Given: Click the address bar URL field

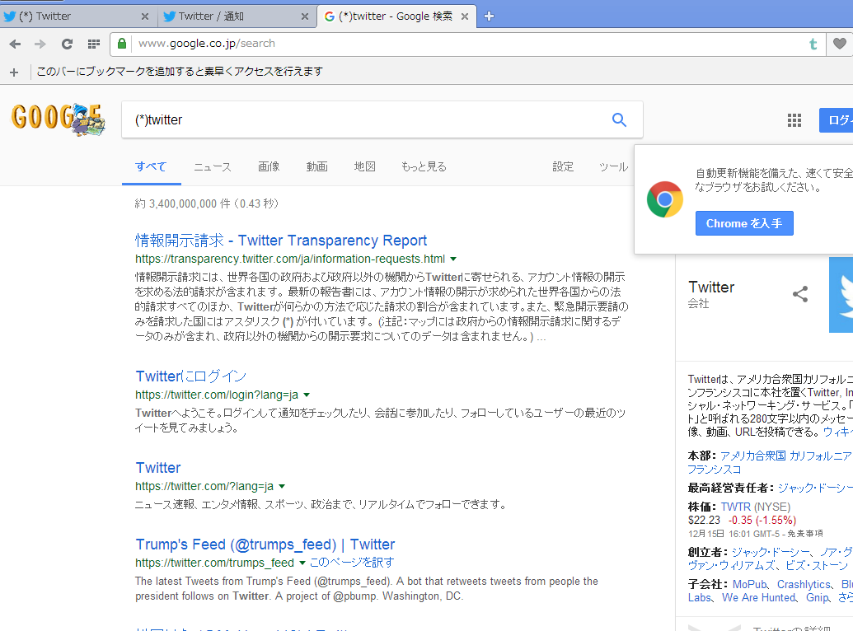Looking at the screenshot, I should [468, 44].
